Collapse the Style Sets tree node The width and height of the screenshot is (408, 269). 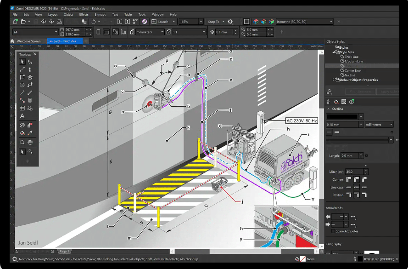pyautogui.click(x=334, y=52)
